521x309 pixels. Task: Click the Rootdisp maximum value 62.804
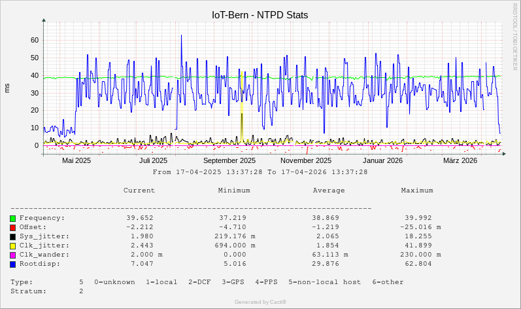pos(418,264)
